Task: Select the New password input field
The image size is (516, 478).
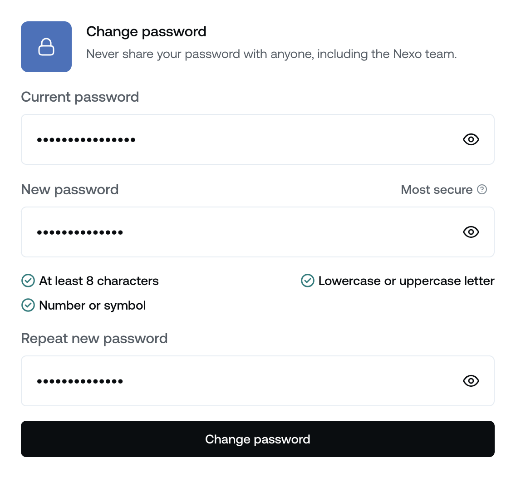Action: click(227, 232)
